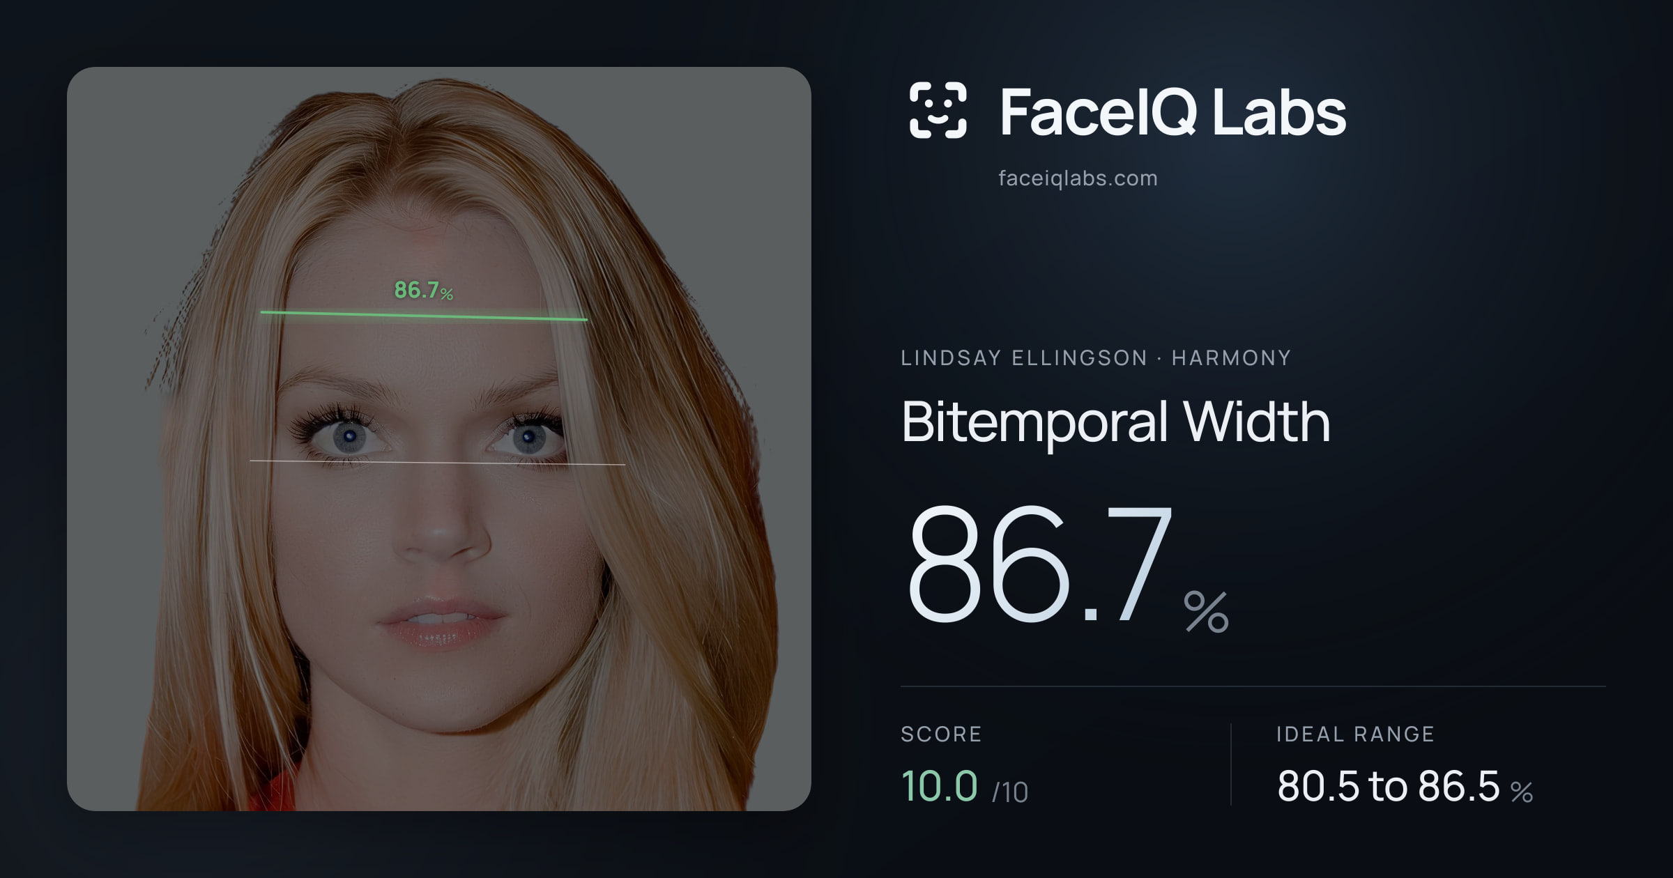The image size is (1673, 878).
Task: Click the Bitemporal Width heading
Action: click(x=1115, y=422)
